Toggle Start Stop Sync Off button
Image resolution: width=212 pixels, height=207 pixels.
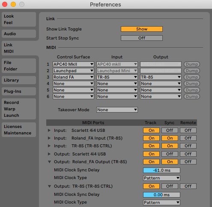pos(142,38)
